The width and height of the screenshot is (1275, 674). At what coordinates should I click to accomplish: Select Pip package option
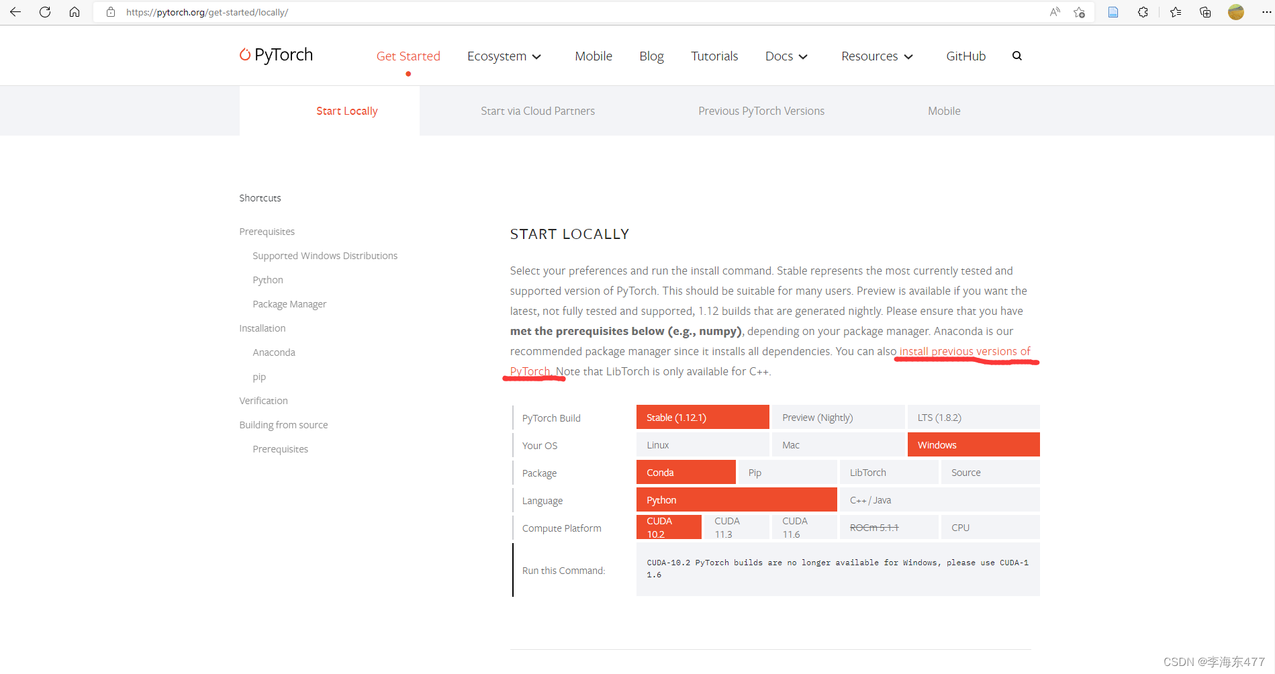click(788, 472)
